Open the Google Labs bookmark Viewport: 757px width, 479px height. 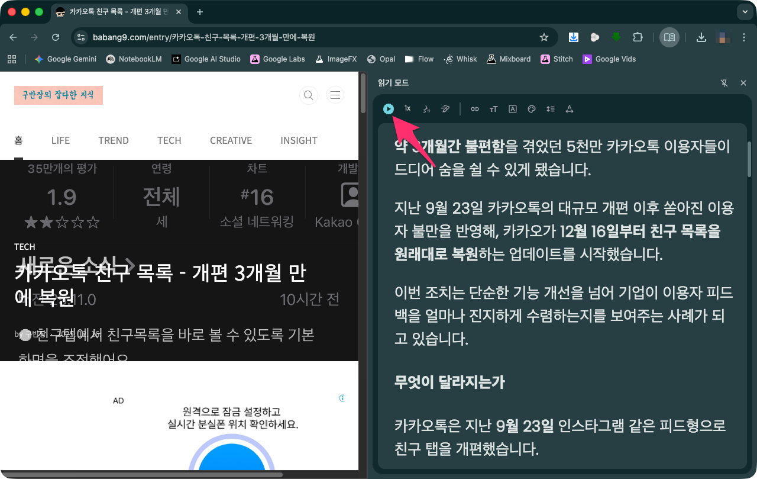tap(277, 59)
